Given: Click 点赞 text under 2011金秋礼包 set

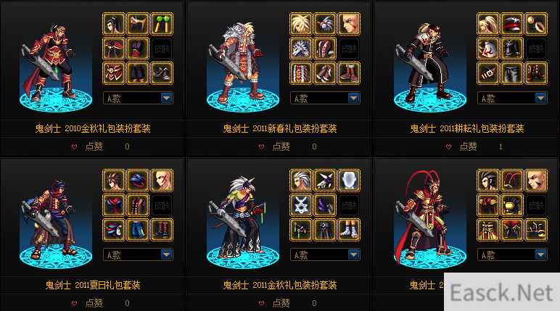Looking at the screenshot, I should pyautogui.click(x=281, y=303).
